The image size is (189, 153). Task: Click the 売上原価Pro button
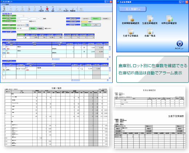point(133,9)
